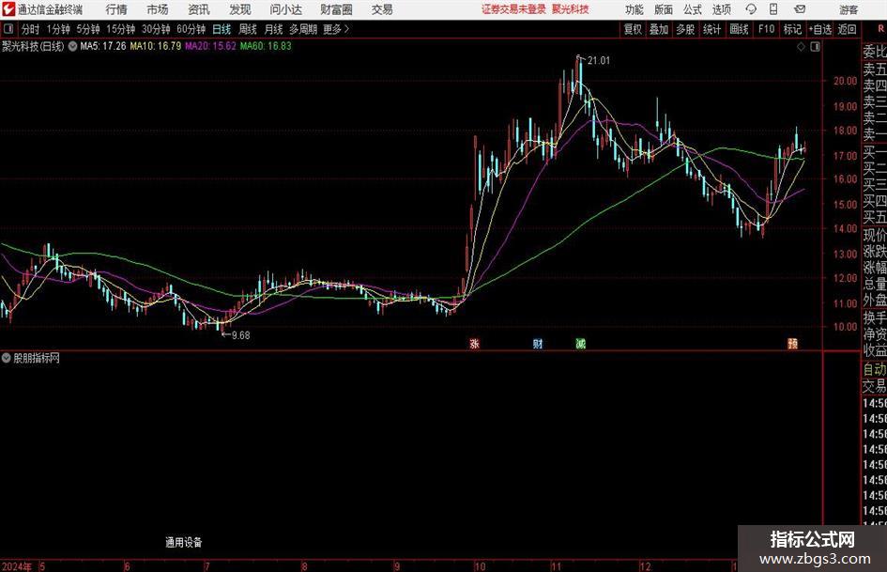
Task: Open the 问小达 menu
Action: click(x=285, y=9)
